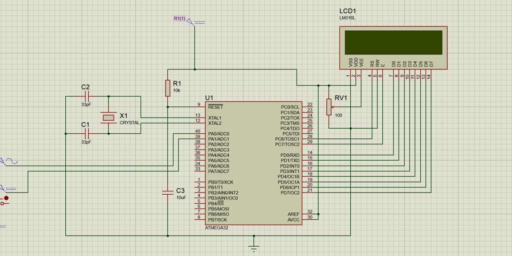Click the RESET pin label on U1
512x256 pixels.
tap(215, 107)
